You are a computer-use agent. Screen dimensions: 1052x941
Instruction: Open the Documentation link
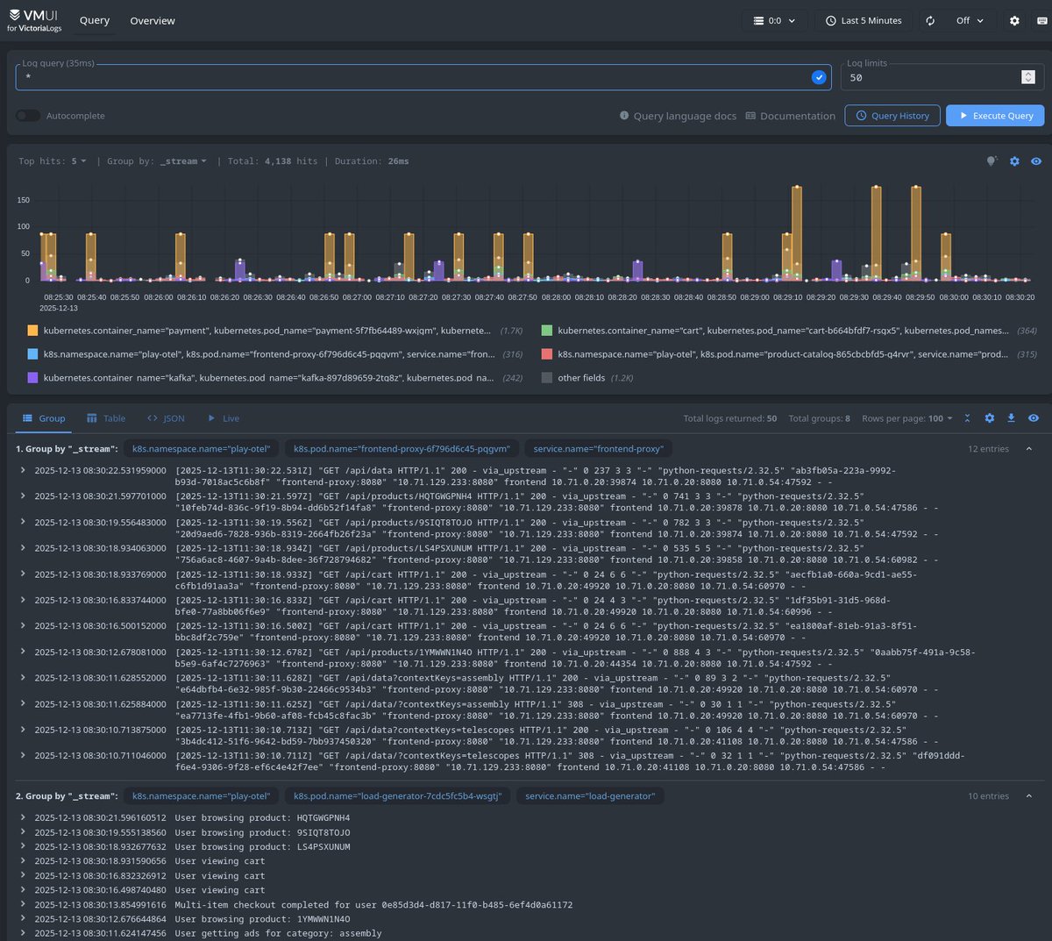coord(790,116)
